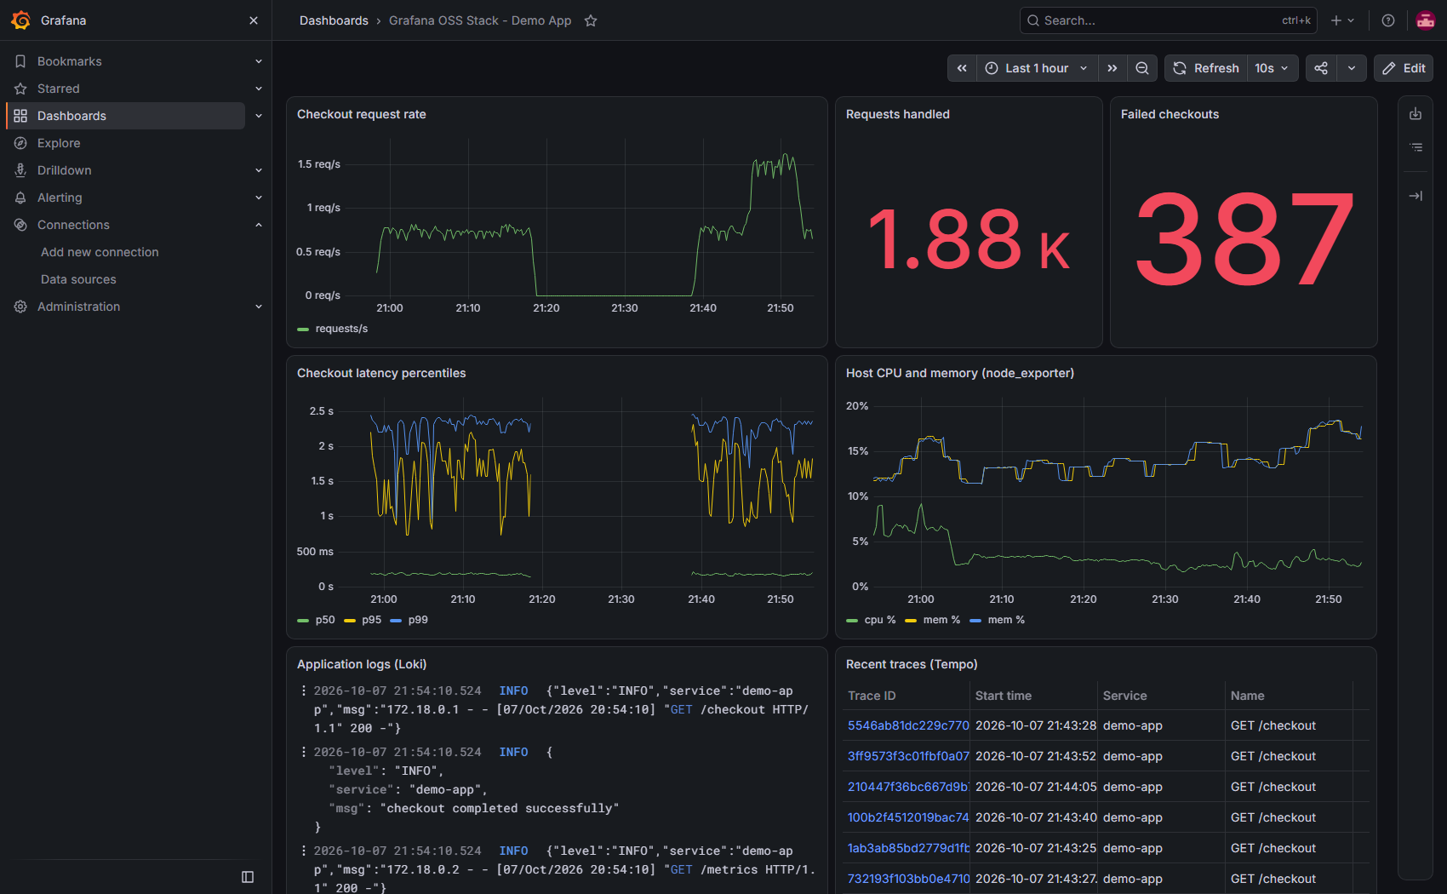Focus the Search input field
Image resolution: width=1447 pixels, height=894 pixels.
[x=1168, y=20]
